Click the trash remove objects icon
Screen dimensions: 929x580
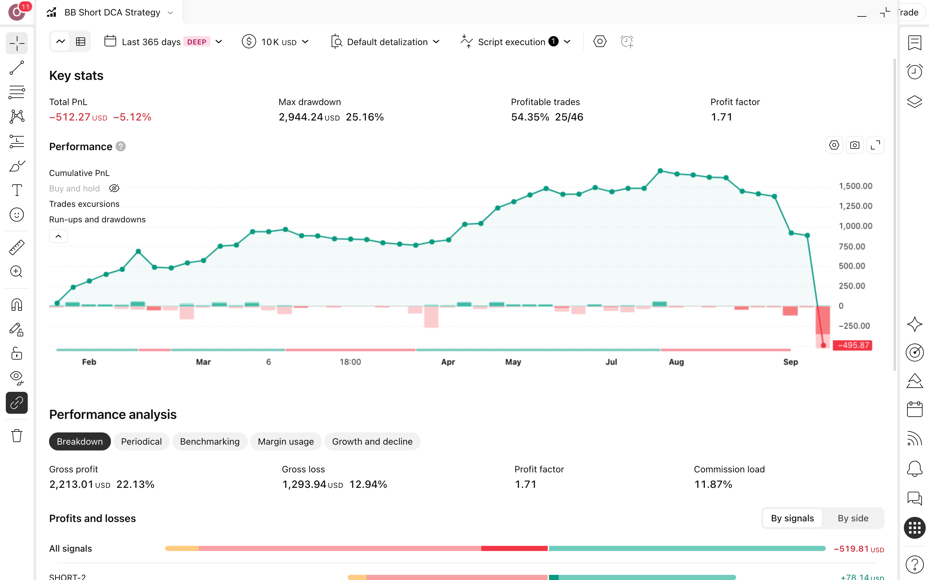tap(16, 436)
